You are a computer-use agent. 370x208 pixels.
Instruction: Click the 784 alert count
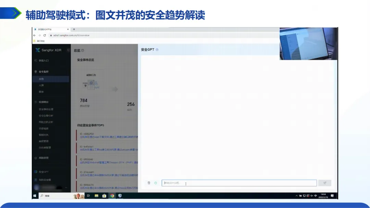click(x=84, y=100)
